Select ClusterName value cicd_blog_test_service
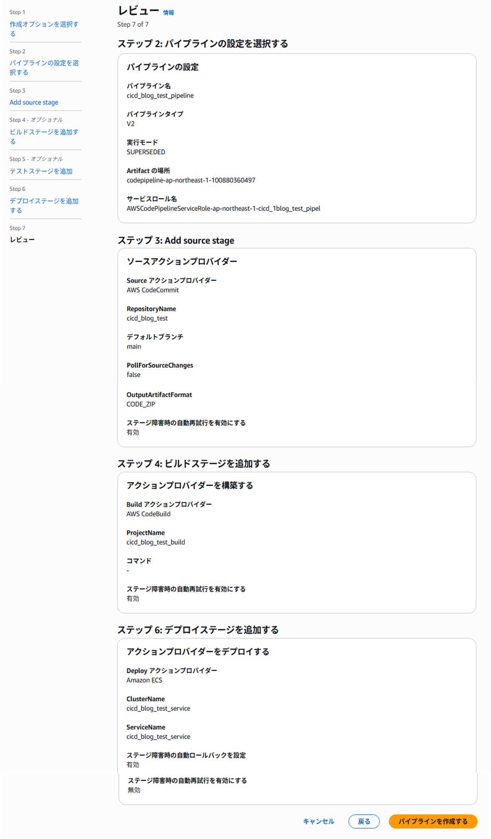 (158, 708)
